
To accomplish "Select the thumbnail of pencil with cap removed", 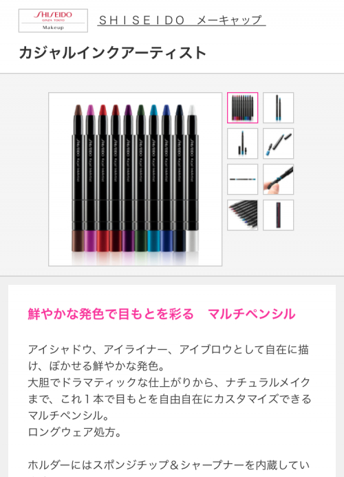I will [x=242, y=144].
